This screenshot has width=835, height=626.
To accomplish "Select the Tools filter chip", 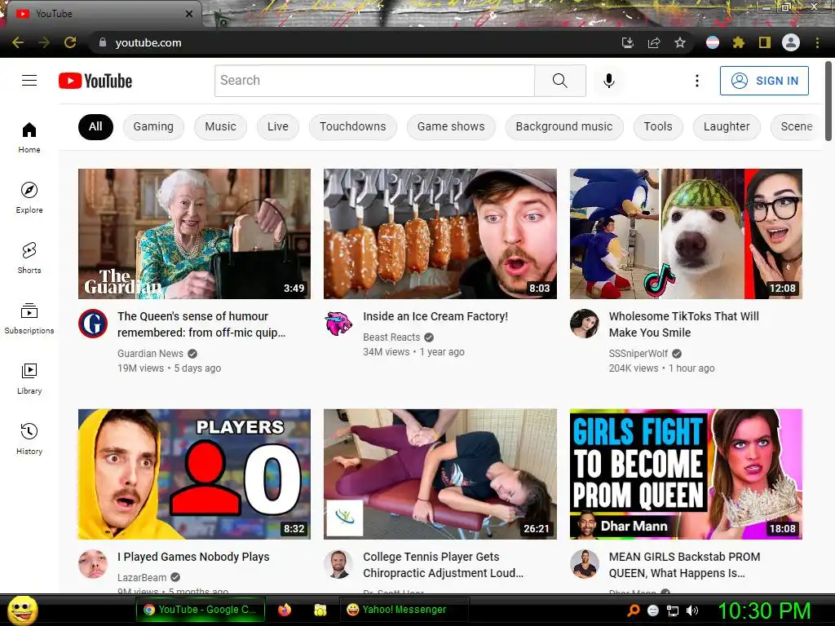I will 658,126.
